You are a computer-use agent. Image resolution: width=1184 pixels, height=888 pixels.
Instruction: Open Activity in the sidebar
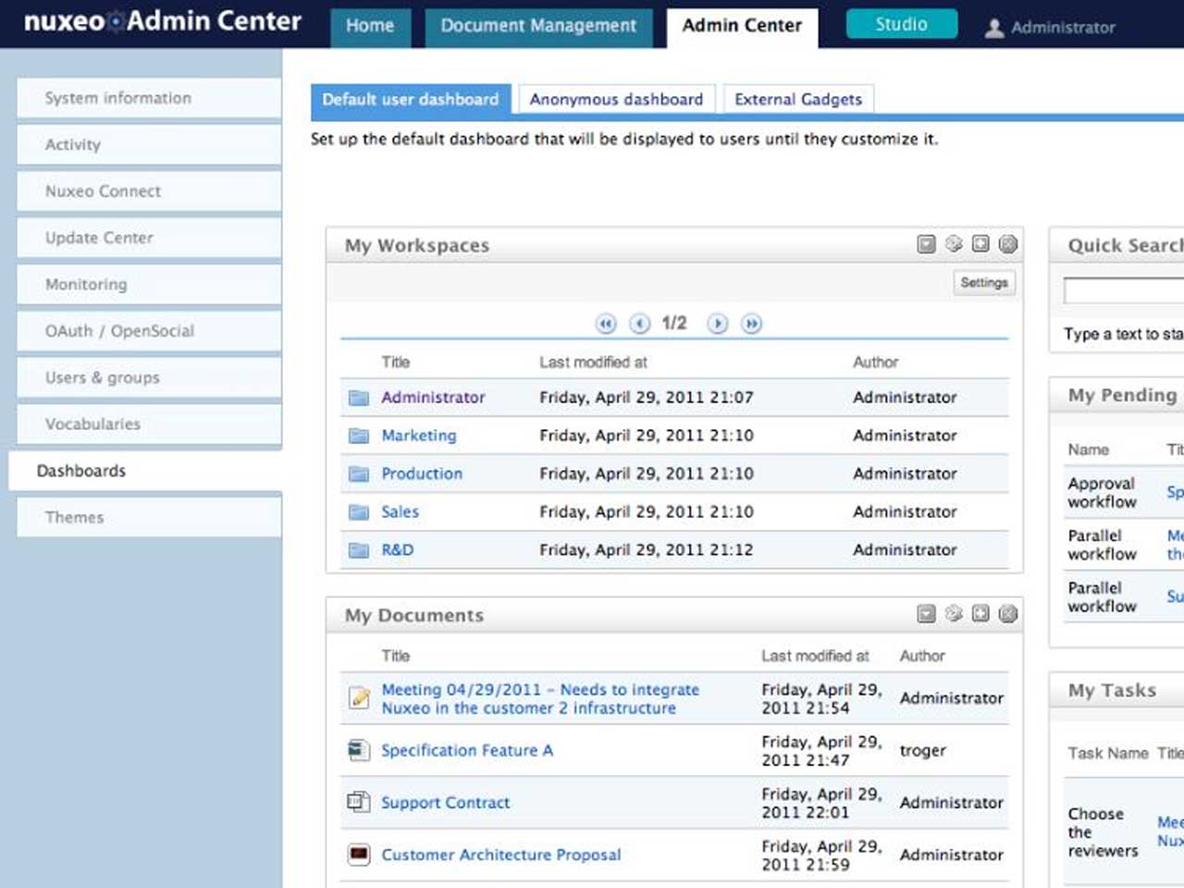click(149, 144)
